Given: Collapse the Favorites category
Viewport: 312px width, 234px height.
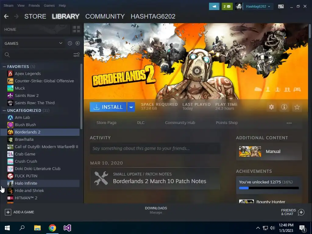Looking at the screenshot, I should pyautogui.click(x=4, y=66).
